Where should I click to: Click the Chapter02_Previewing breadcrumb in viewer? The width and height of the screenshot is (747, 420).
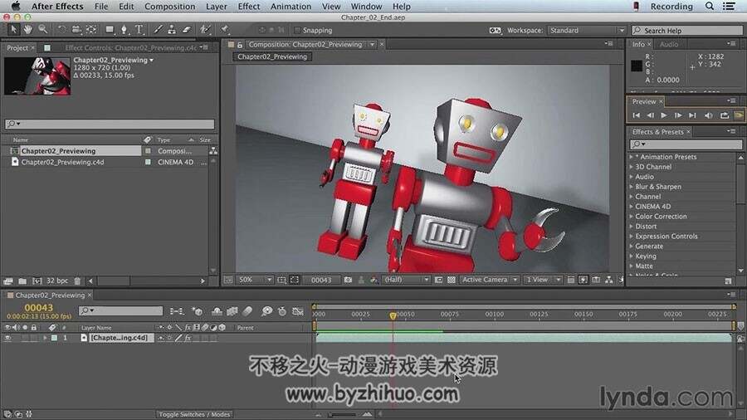click(272, 56)
